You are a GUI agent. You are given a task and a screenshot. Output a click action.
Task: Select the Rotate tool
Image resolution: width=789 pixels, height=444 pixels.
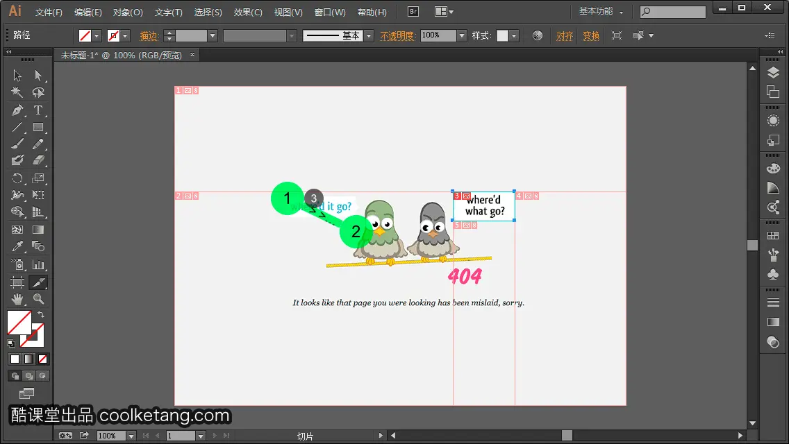point(17,178)
